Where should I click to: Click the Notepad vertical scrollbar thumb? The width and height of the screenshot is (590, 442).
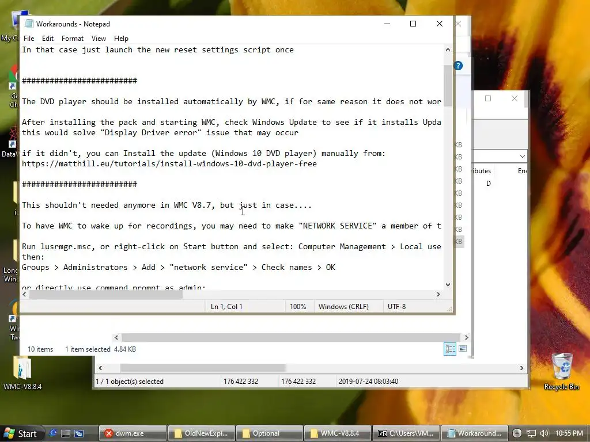click(448, 86)
